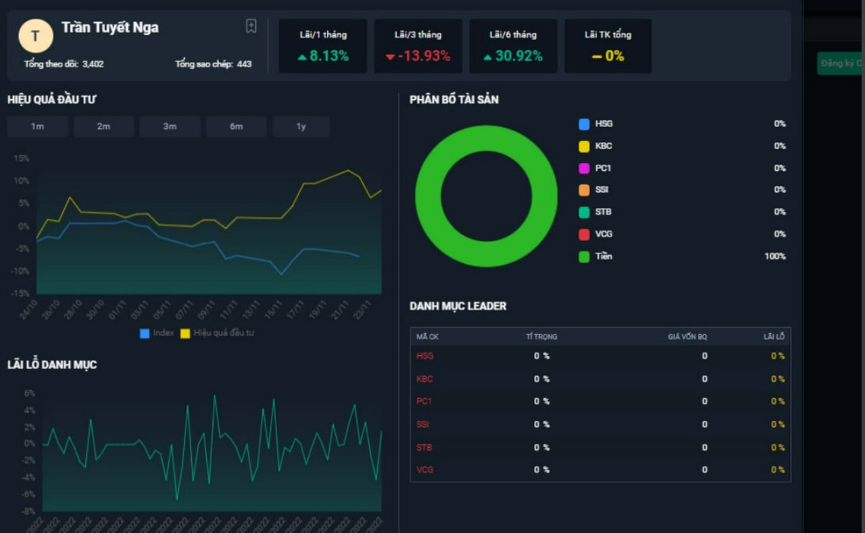
Task: Click the Trần Tuyết Nga name
Action: point(110,28)
